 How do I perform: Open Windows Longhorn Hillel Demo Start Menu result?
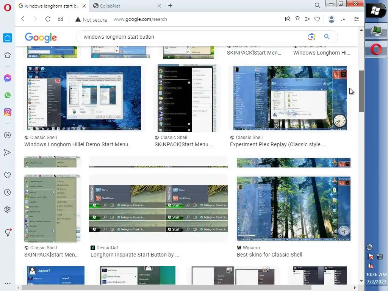76,144
